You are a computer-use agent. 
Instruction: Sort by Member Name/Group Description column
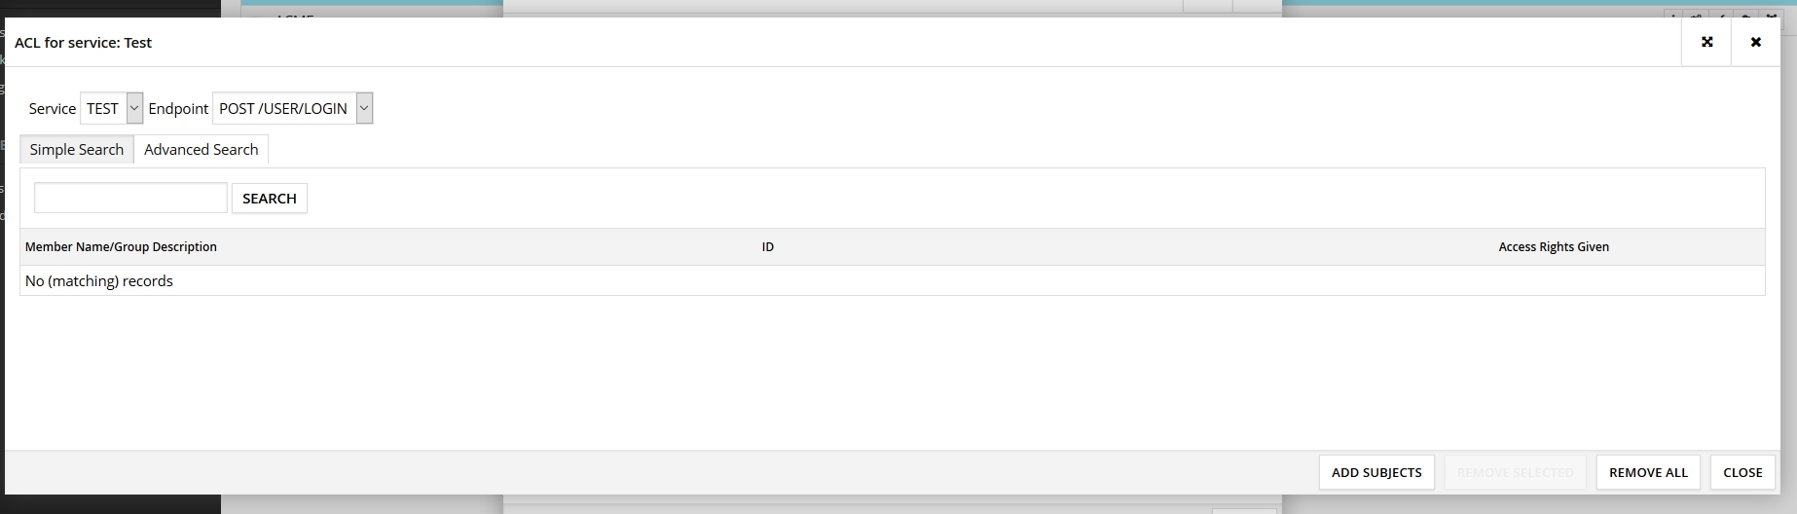click(121, 247)
